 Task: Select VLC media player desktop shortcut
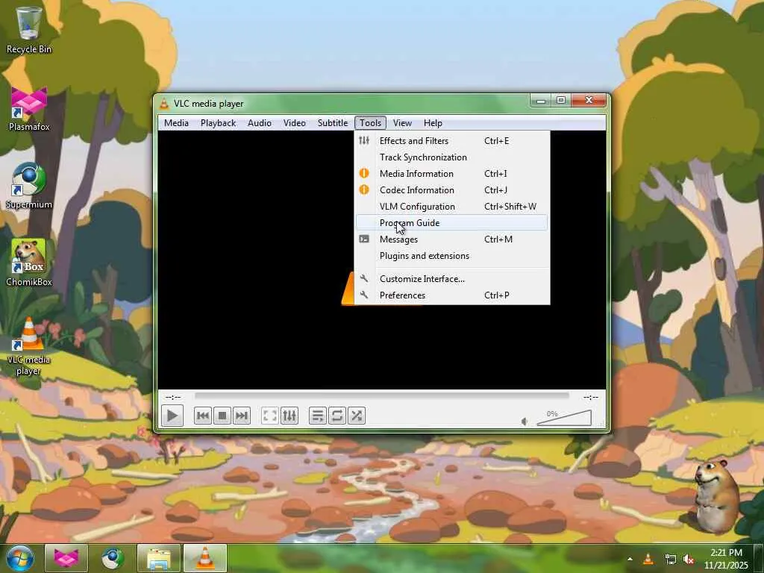pos(29,346)
